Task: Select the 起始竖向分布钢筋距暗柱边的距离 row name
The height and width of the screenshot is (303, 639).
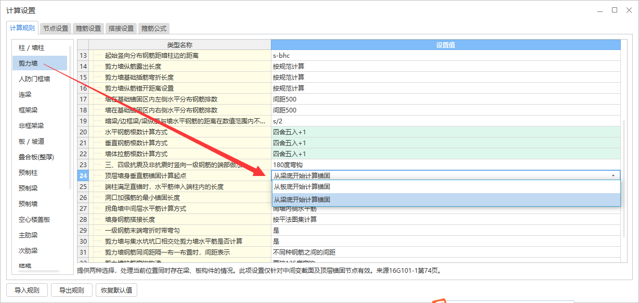Action: click(152, 55)
